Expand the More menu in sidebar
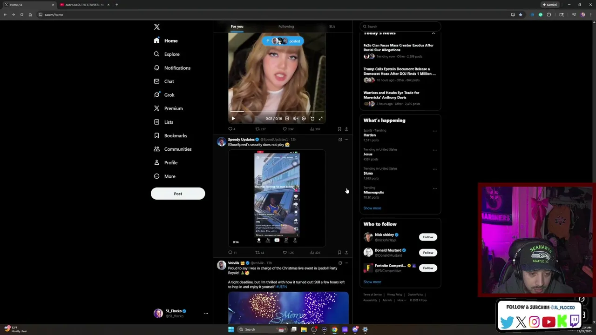The image size is (596, 335). point(164,176)
